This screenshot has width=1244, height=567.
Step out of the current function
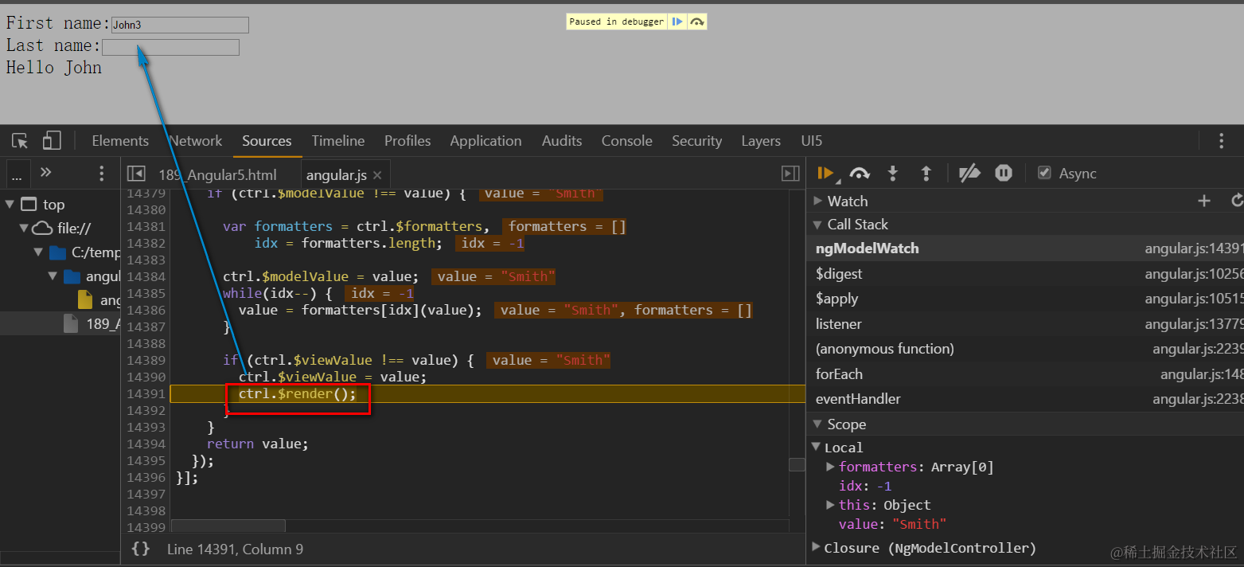click(926, 173)
